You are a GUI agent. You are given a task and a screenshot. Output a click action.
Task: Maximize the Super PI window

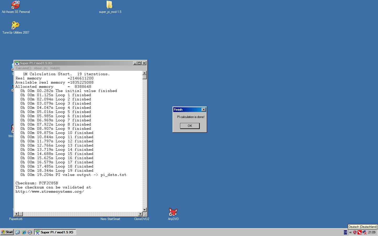tap(139, 63)
